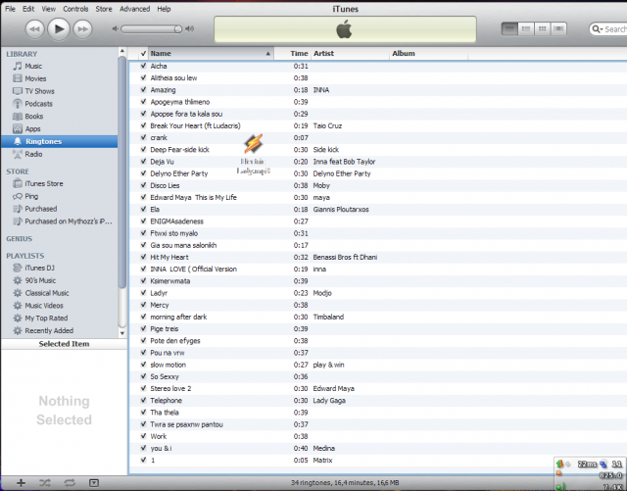Select Movies in the Library

pyautogui.click(x=60, y=78)
